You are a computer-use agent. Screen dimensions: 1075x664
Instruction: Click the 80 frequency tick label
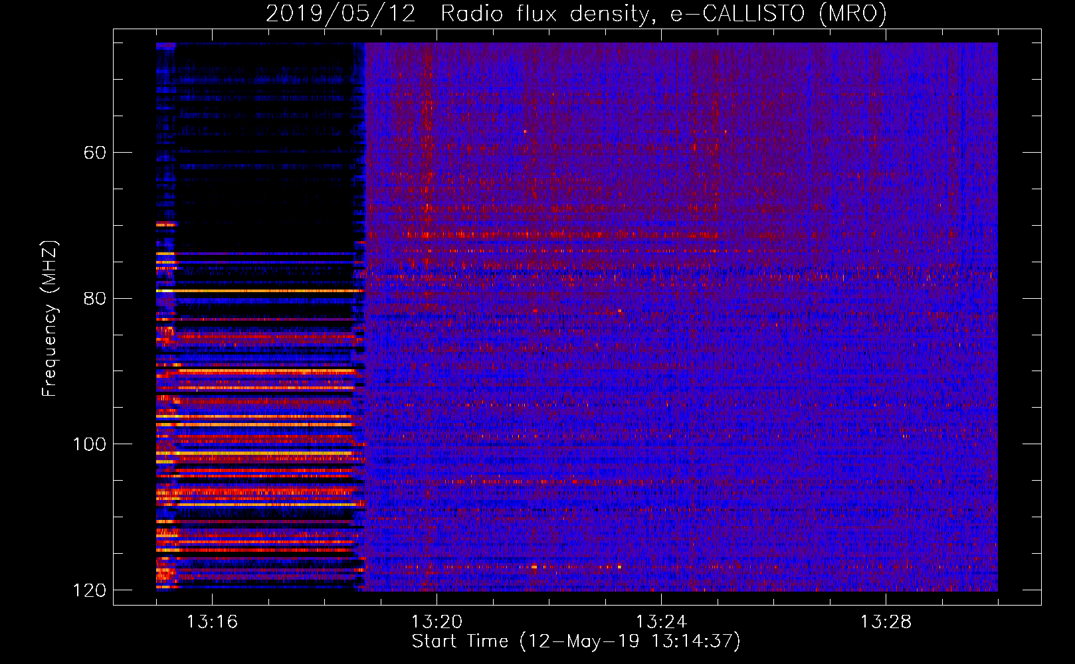(94, 298)
